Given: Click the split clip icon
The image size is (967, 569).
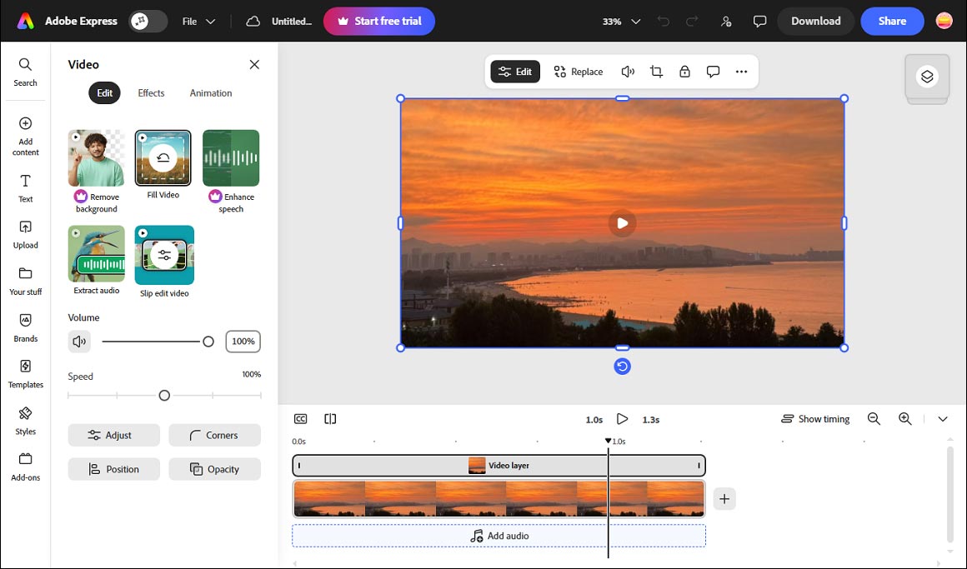Looking at the screenshot, I should (330, 419).
